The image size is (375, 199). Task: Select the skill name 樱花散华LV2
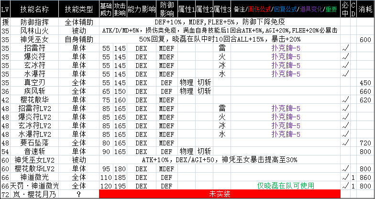pyautogui.click(x=34, y=168)
